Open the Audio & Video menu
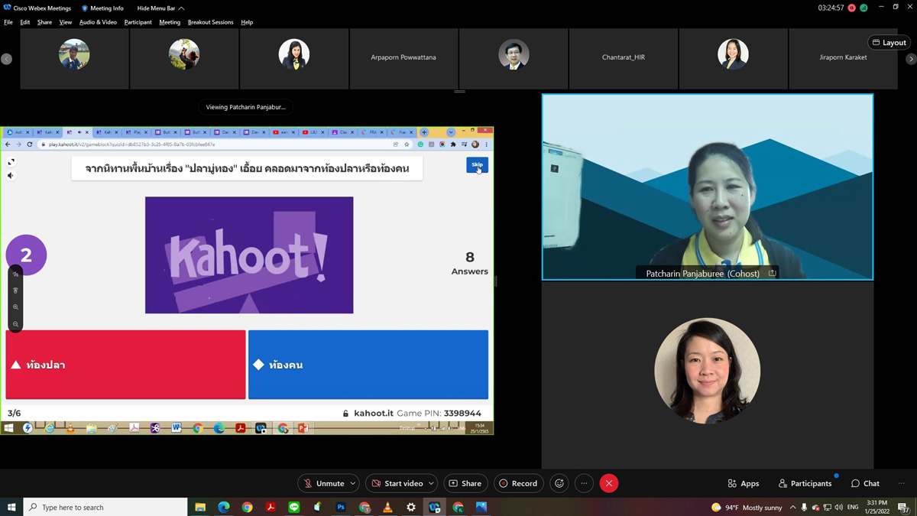 tap(98, 22)
